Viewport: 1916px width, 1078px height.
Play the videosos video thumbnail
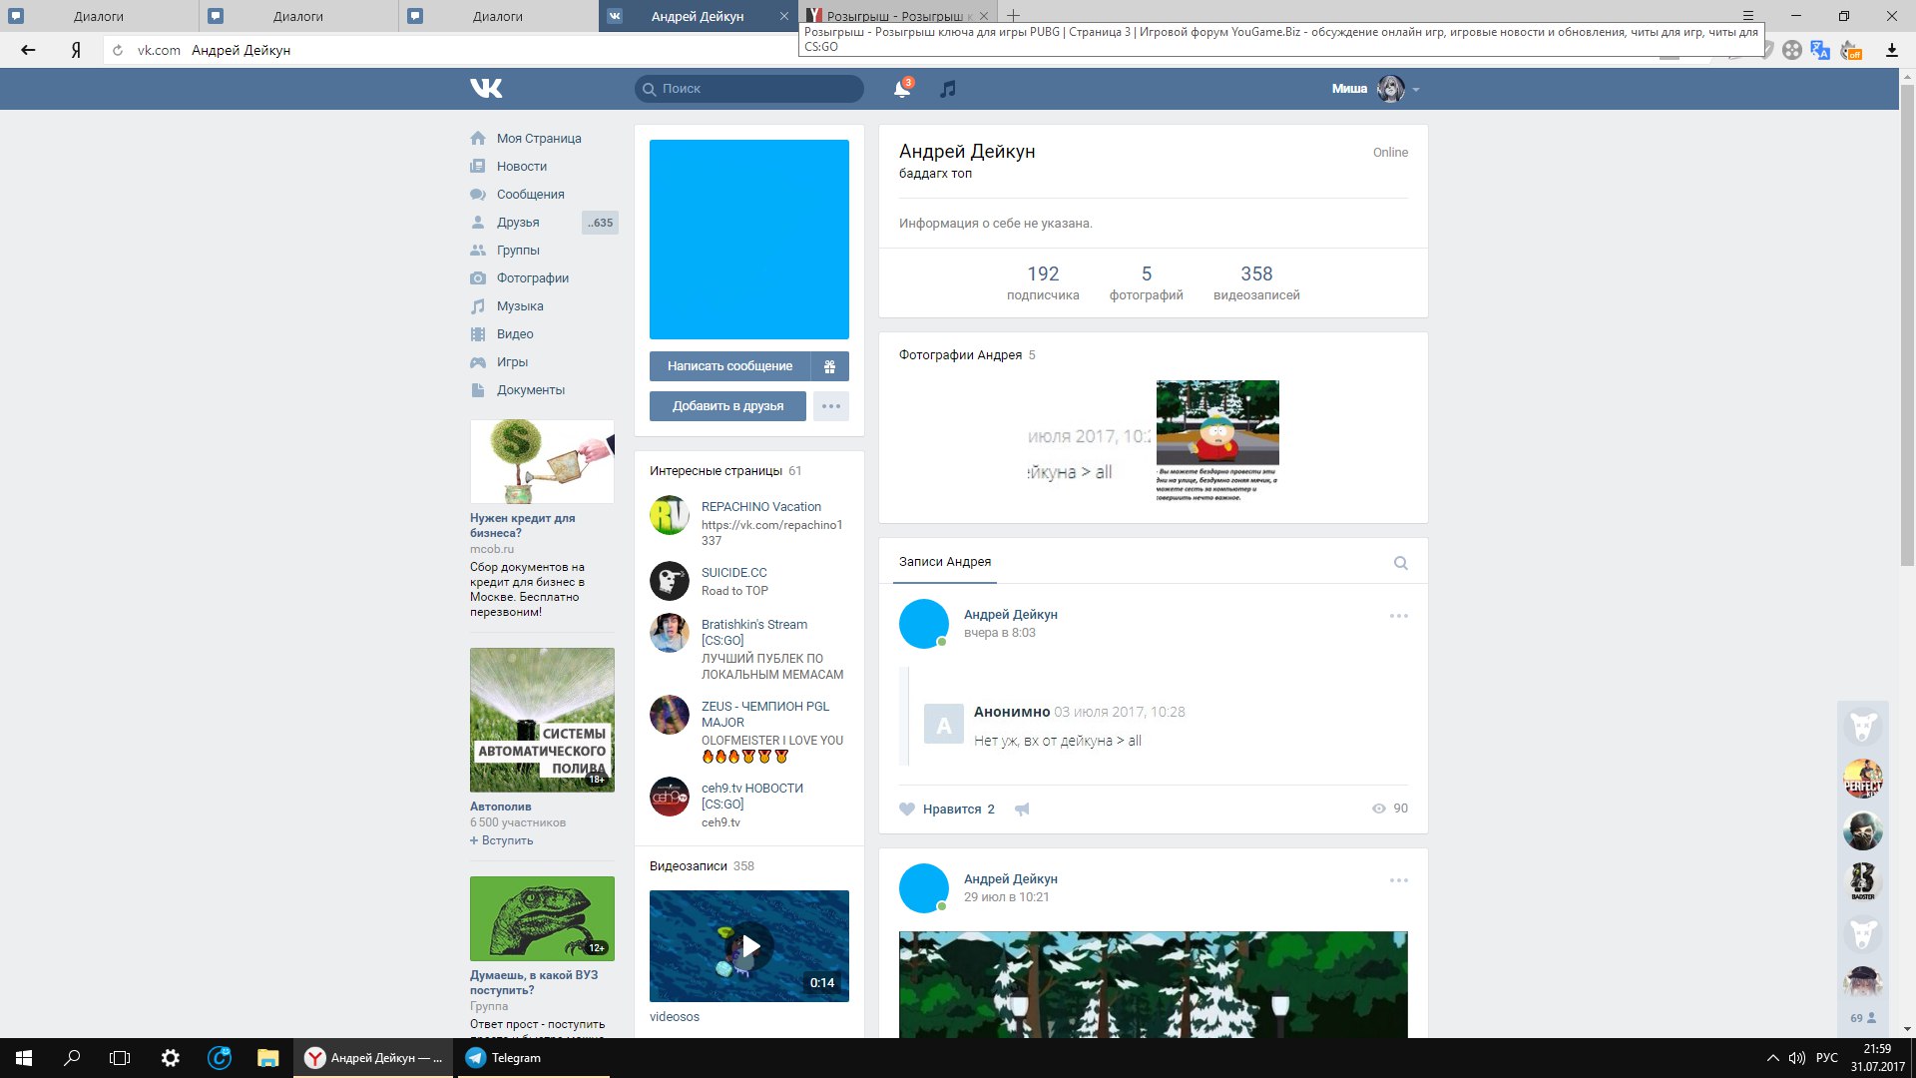coord(749,946)
